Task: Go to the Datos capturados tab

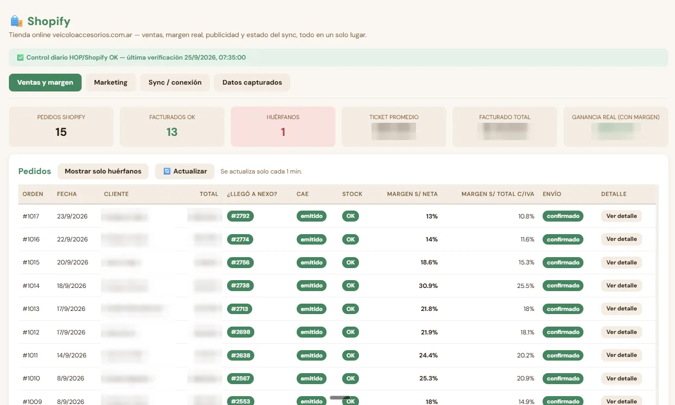Action: pyautogui.click(x=252, y=83)
